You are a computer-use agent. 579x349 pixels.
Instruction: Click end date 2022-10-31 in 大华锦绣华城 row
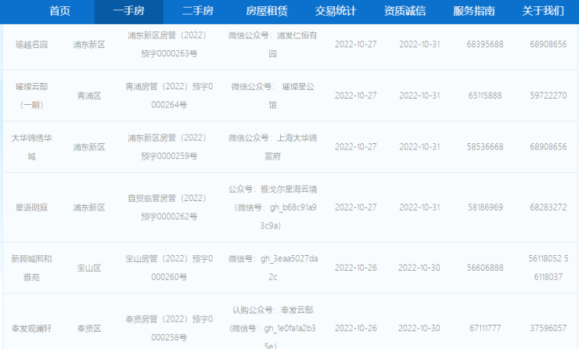tap(419, 147)
